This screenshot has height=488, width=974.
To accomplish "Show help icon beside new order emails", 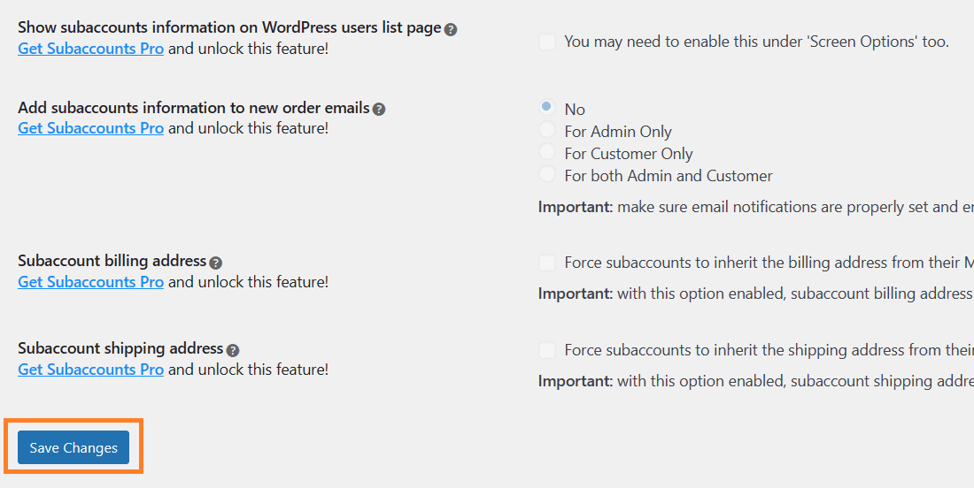I will [x=379, y=109].
